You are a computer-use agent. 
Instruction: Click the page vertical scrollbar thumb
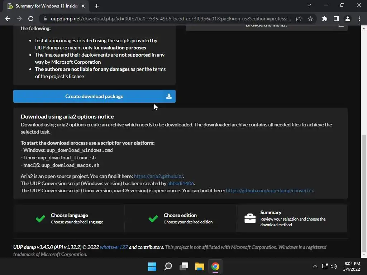(364, 193)
